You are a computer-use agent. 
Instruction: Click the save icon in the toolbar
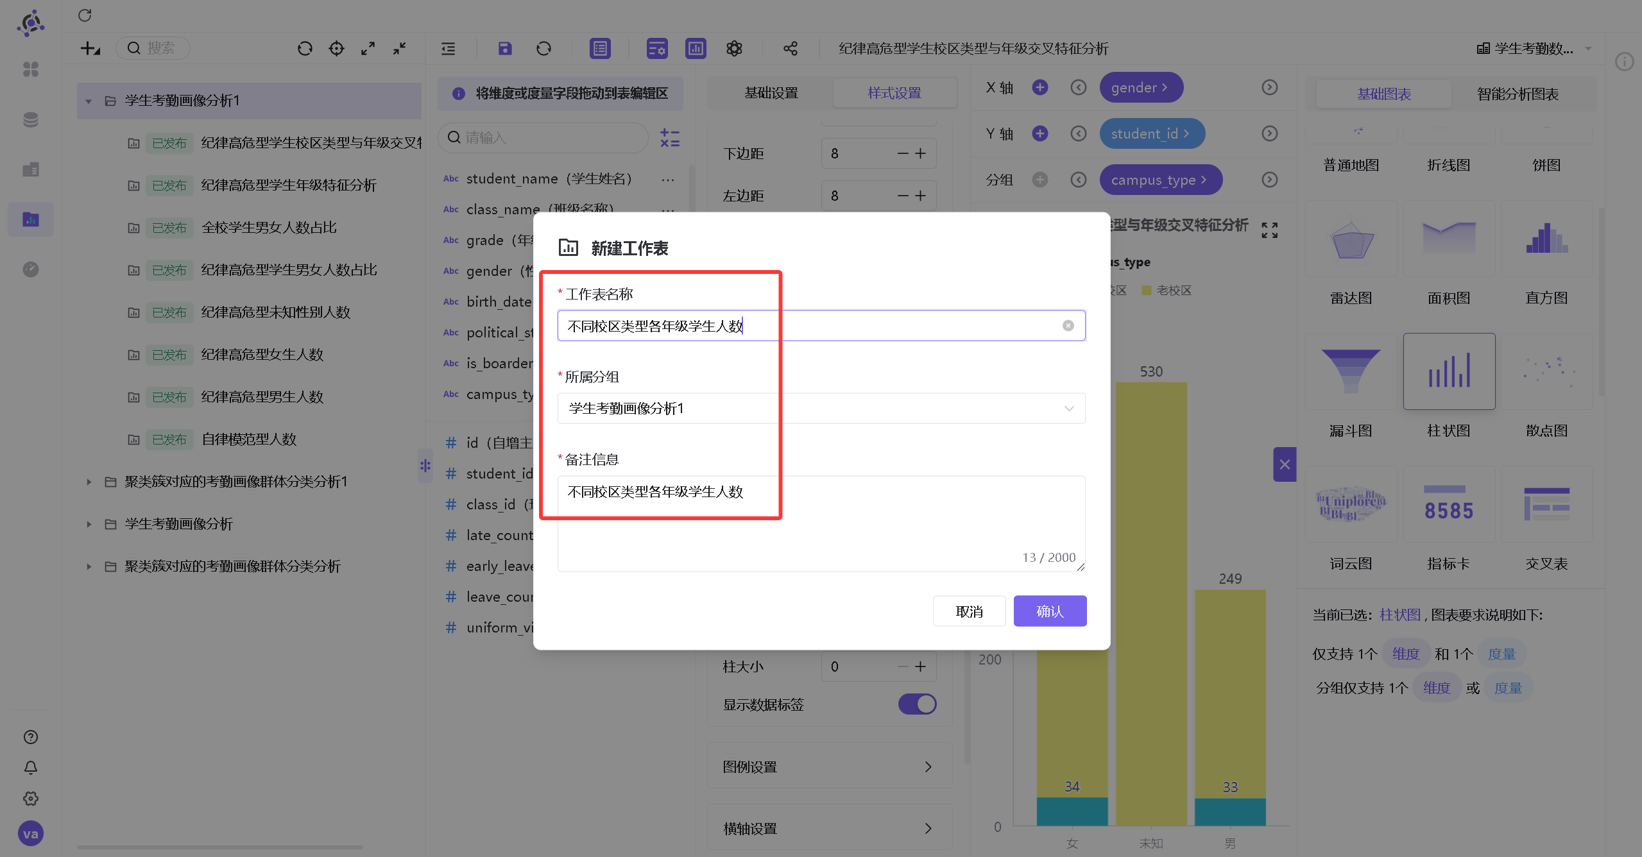(x=505, y=48)
